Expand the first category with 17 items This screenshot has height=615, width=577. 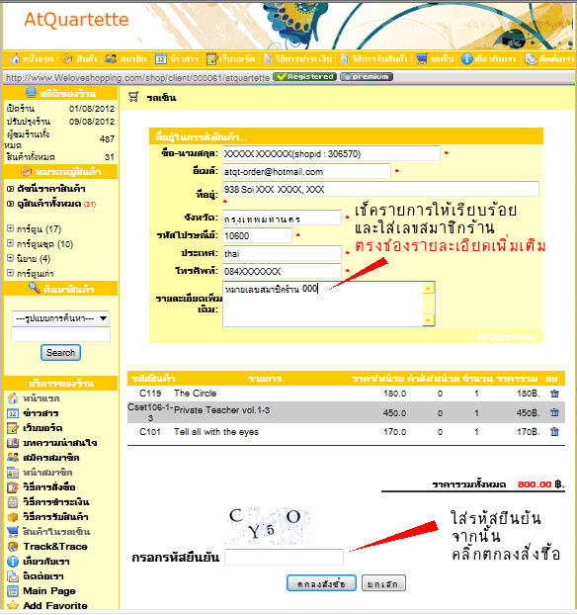pos(10,228)
